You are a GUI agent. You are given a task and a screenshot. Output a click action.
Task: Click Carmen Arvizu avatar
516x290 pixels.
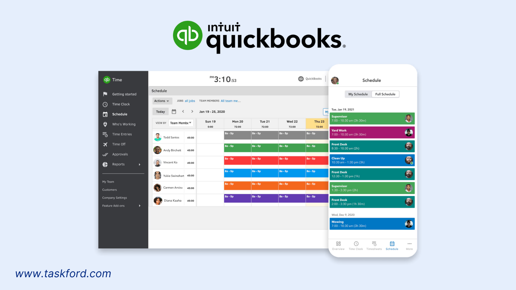pyautogui.click(x=158, y=188)
